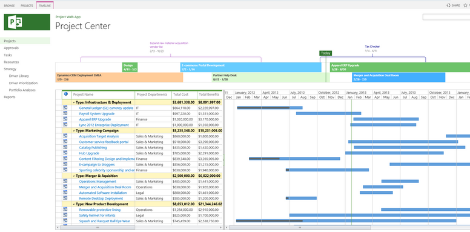The height and width of the screenshot is (232, 470).
Task: Click project icon beside Content Filtering Design
Action: 65,159
